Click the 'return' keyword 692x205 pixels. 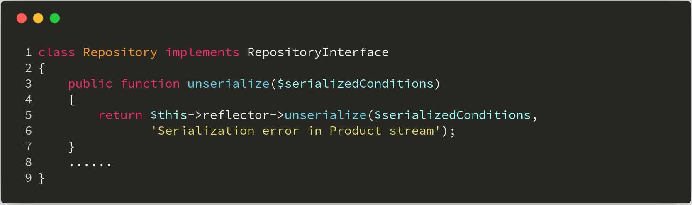(120, 115)
